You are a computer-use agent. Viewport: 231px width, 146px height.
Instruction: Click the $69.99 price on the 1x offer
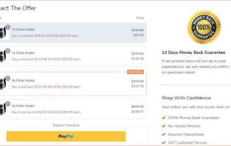[x=139, y=35]
